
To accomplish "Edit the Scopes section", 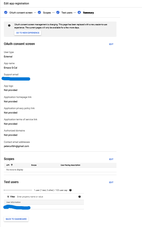I will tap(111, 159).
